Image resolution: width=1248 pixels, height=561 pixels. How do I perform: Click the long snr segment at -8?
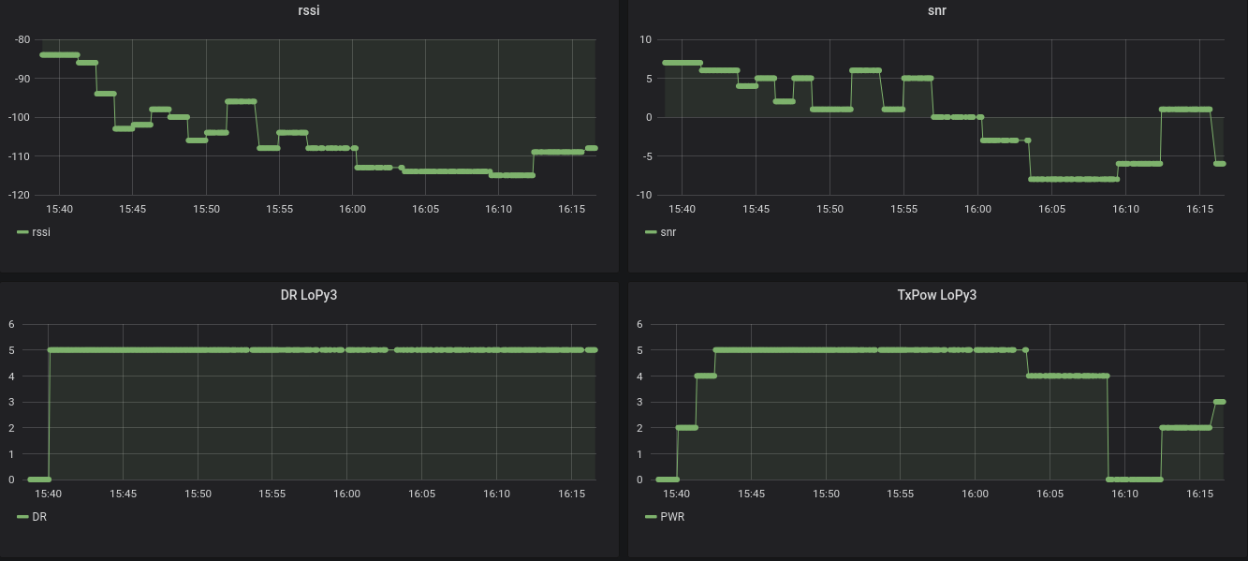click(x=1073, y=179)
